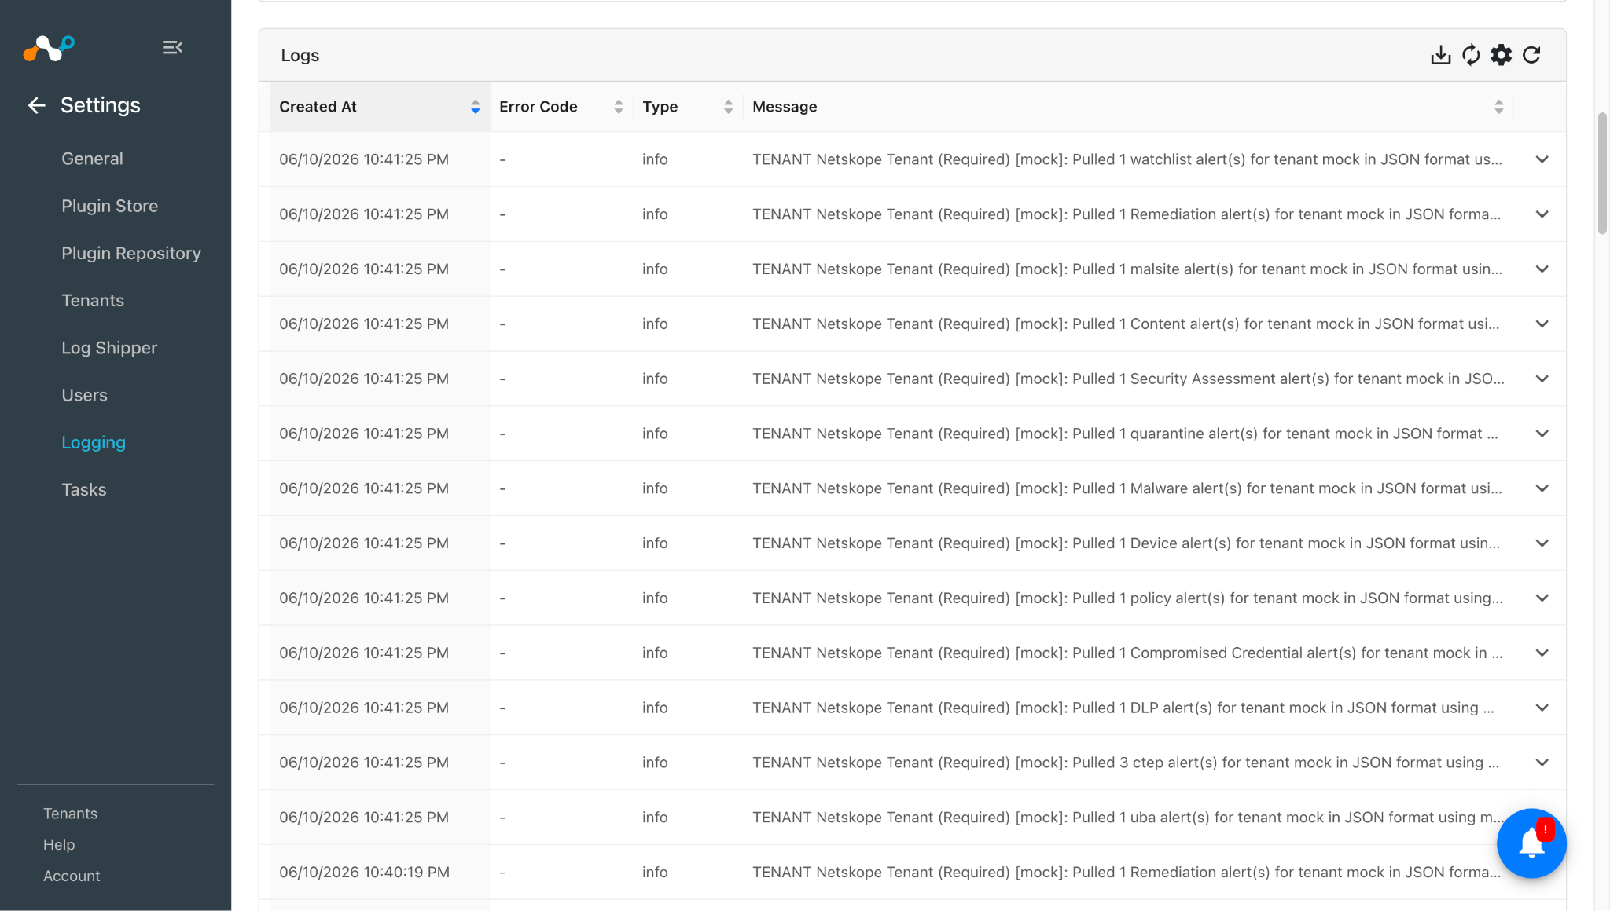Collapse the sidebar menu icon
This screenshot has width=1610, height=911.
click(172, 48)
